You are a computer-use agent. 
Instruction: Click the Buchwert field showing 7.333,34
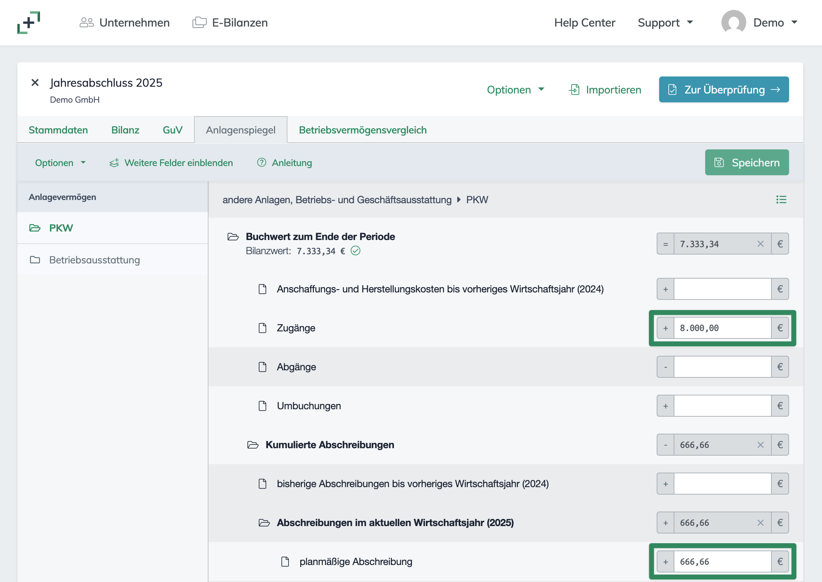tap(723, 244)
